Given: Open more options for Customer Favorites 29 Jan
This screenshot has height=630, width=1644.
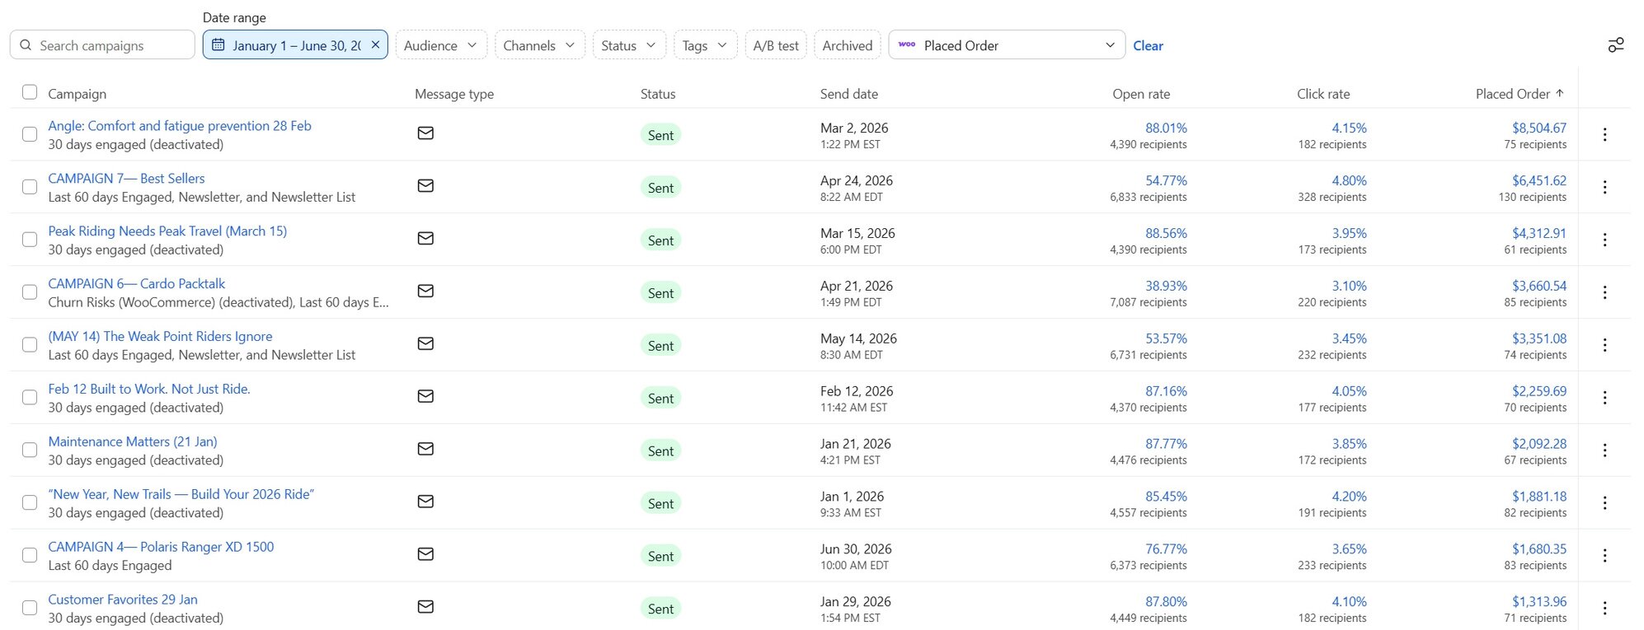Looking at the screenshot, I should point(1604,609).
